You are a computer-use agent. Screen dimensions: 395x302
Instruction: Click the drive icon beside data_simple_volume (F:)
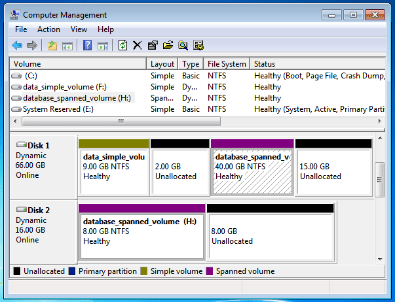point(16,87)
